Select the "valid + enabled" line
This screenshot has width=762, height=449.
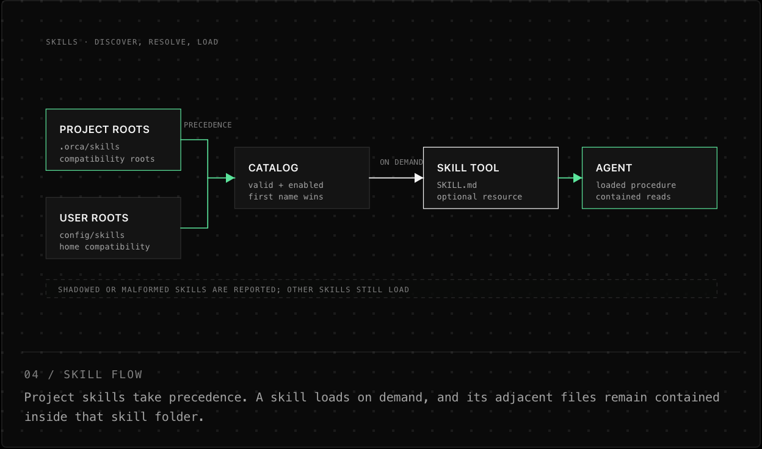286,185
